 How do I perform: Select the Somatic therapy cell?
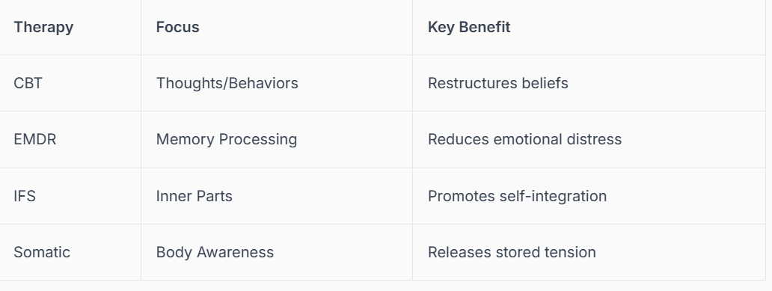(x=70, y=252)
